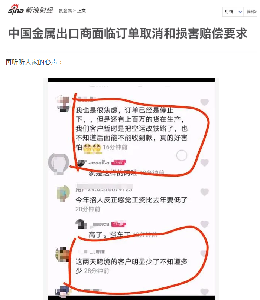The width and height of the screenshot is (260, 300).
Task: Tap the gray circular ring avatar
Action: click(59, 163)
